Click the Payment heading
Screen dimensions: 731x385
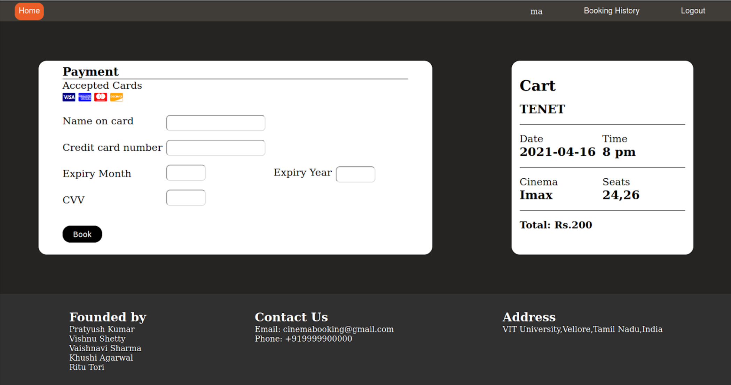(90, 72)
